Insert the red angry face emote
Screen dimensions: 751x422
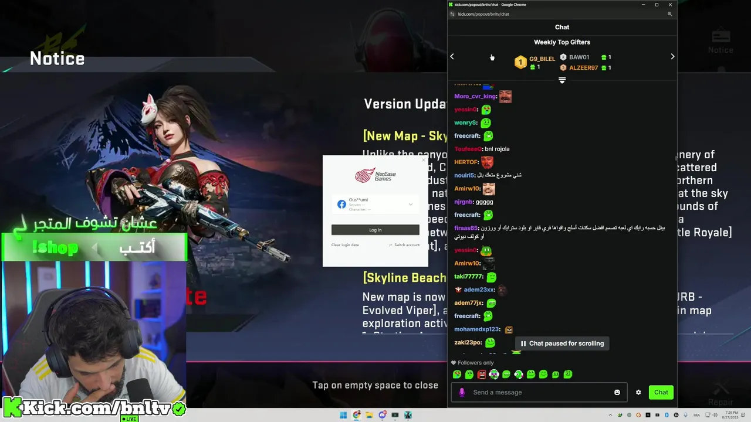[x=482, y=375]
